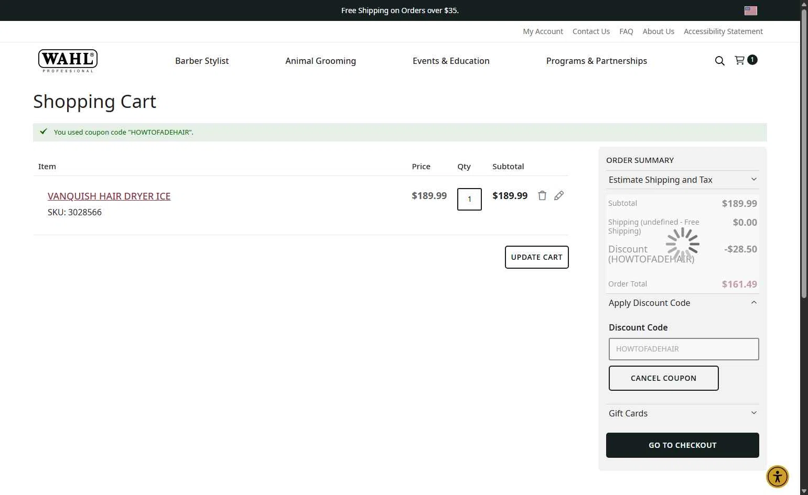The height and width of the screenshot is (495, 808).
Task: Expand Estimate Shipping and Tax section
Action: 683,180
